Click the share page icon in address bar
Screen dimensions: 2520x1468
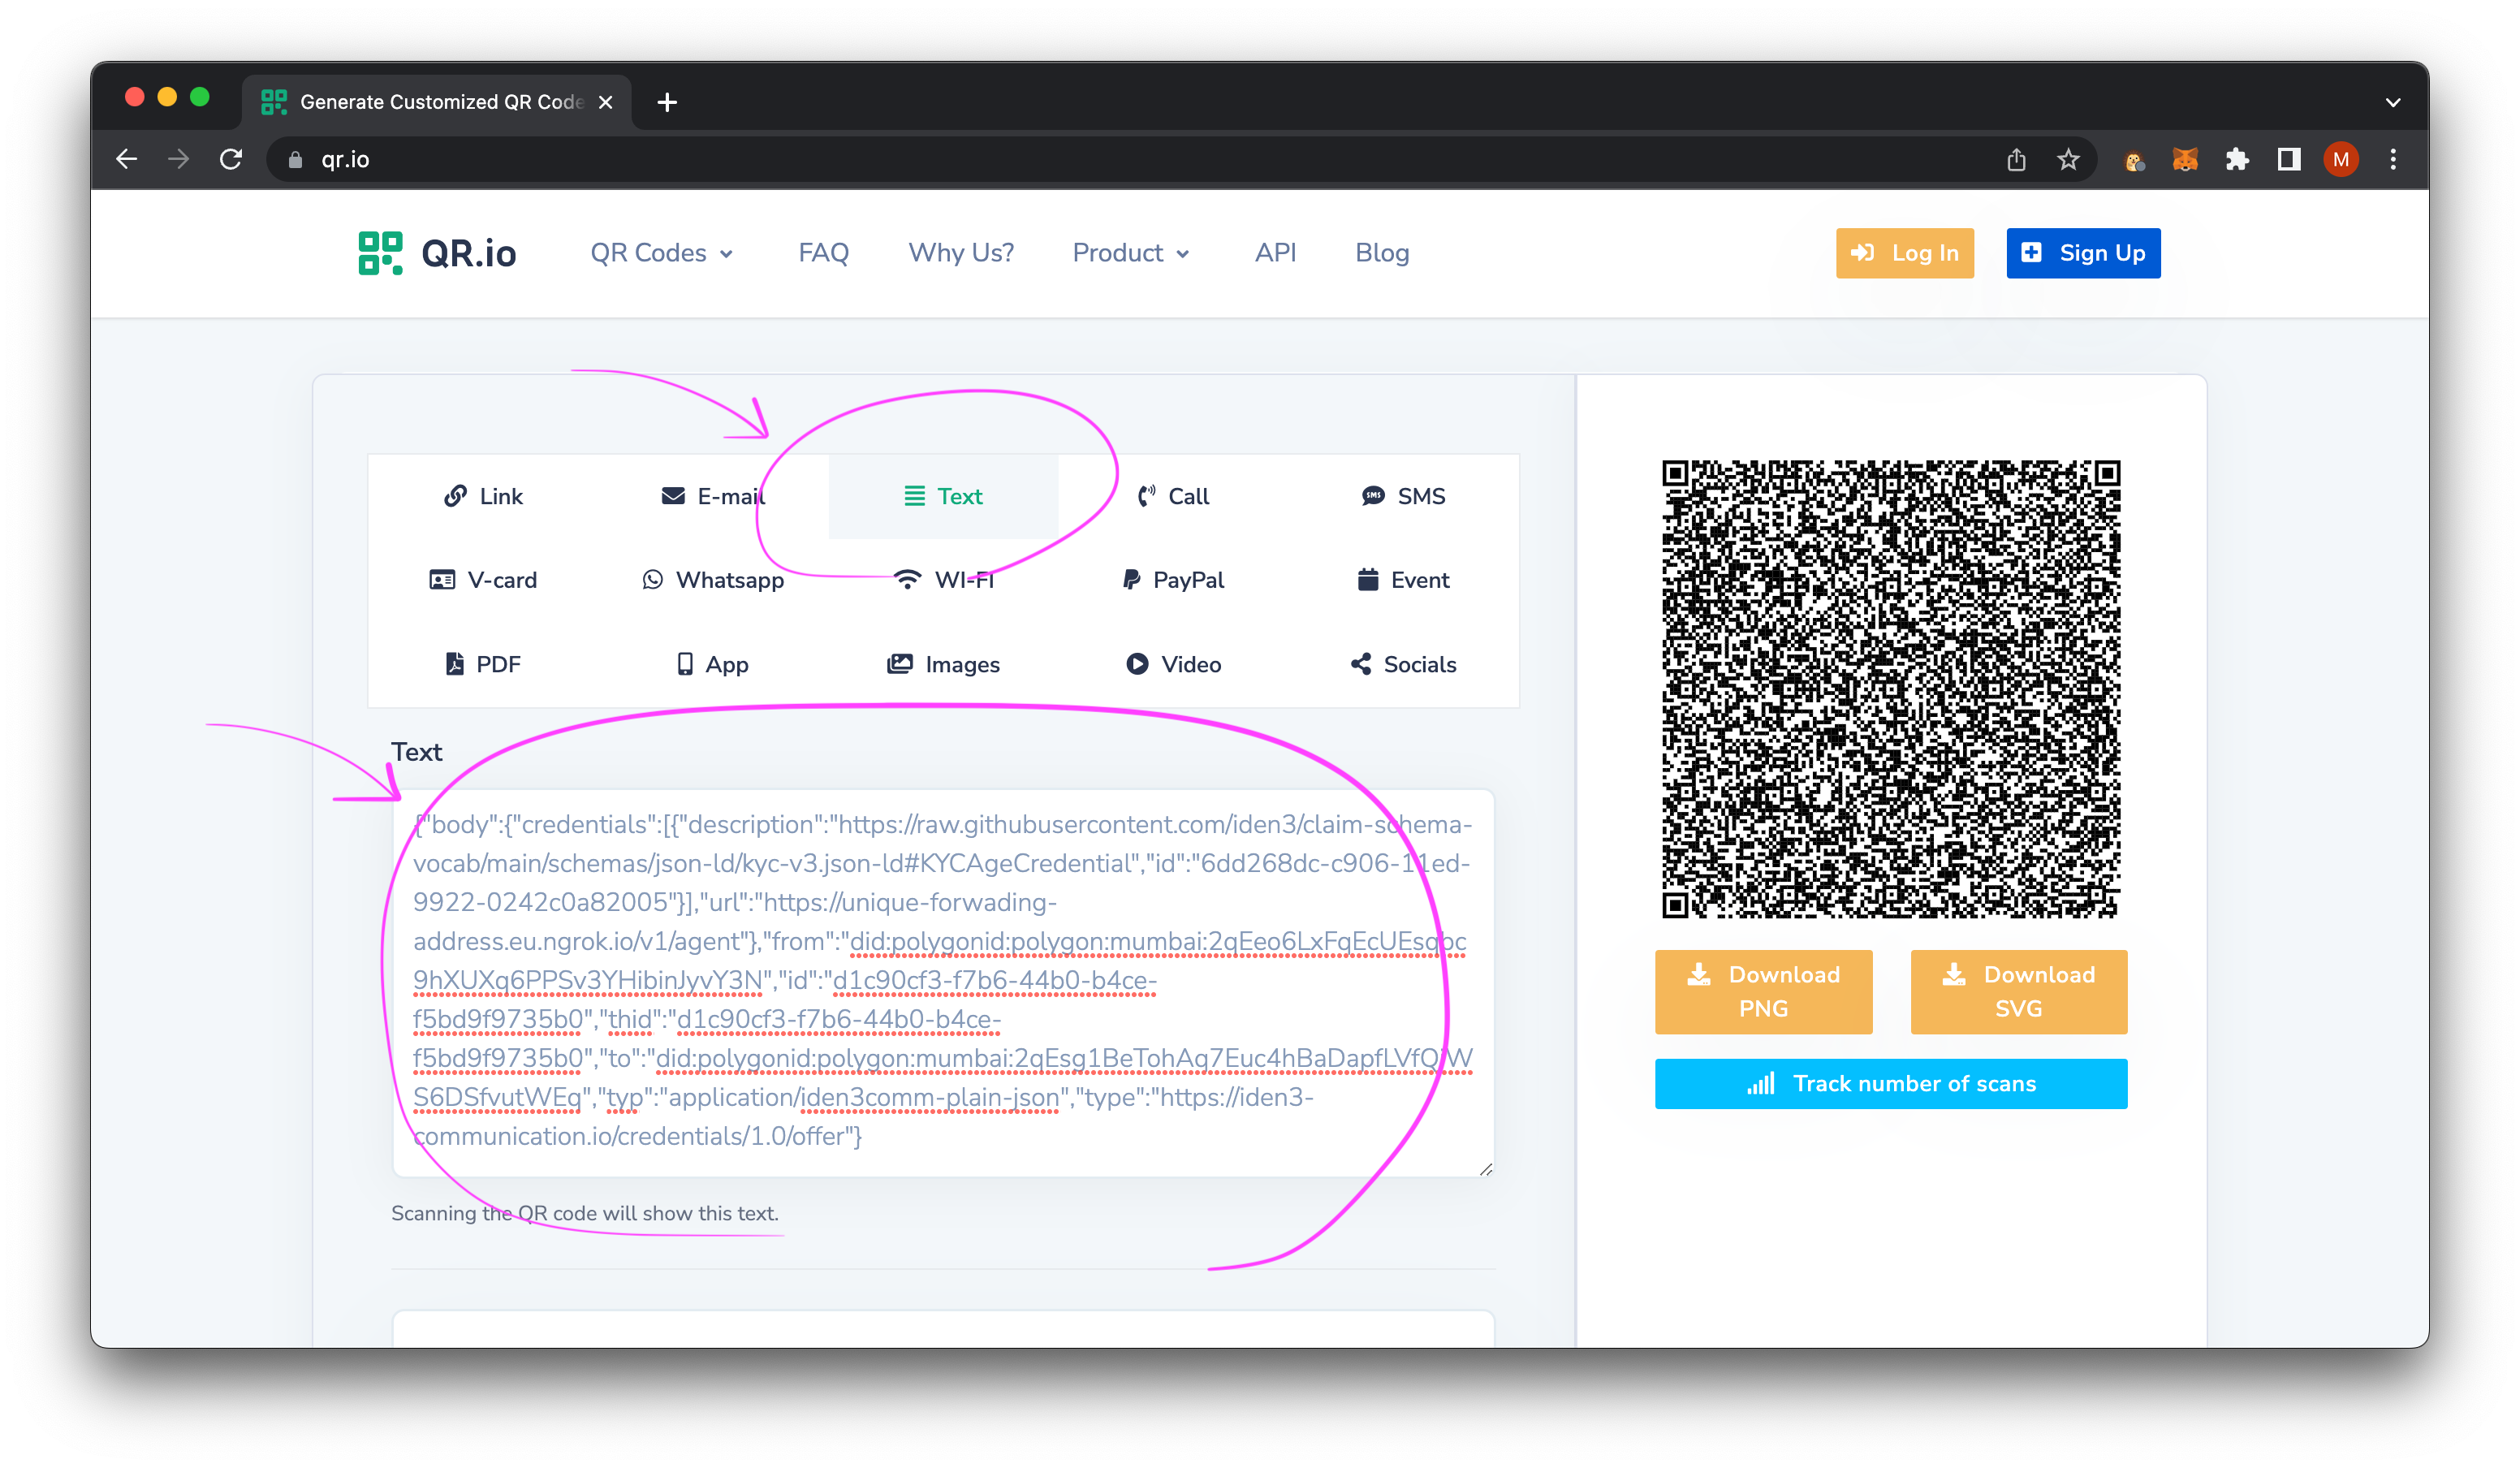point(2016,160)
